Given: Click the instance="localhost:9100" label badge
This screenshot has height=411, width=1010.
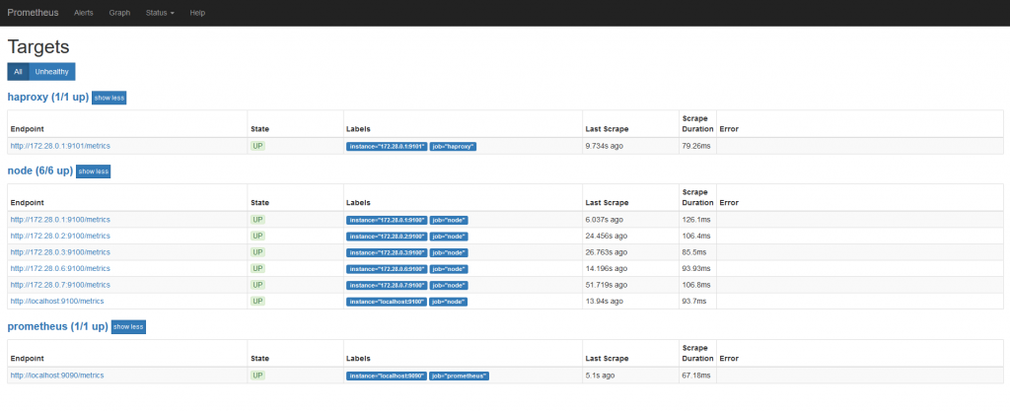Looking at the screenshot, I should [387, 302].
